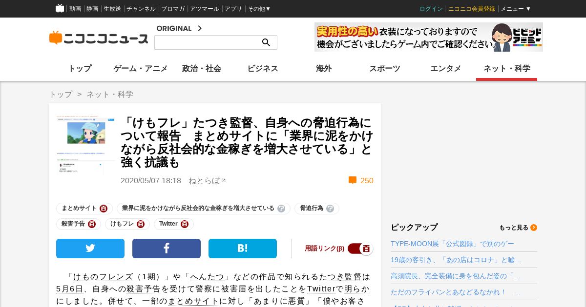Click たつき監督 term link in article

340,277
